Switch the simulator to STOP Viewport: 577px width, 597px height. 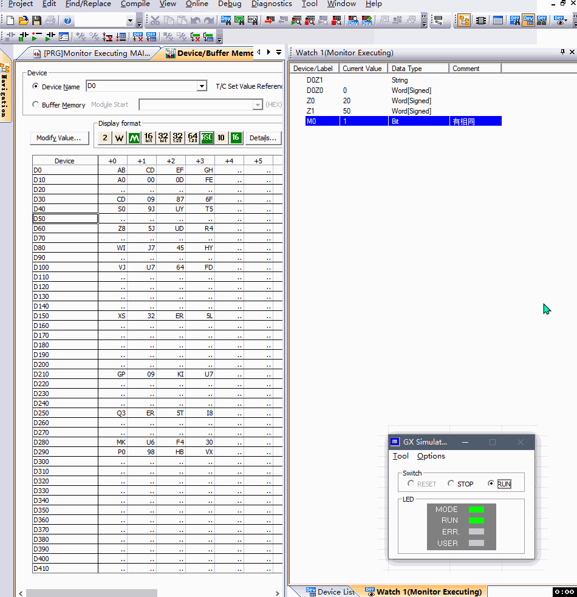(x=451, y=483)
